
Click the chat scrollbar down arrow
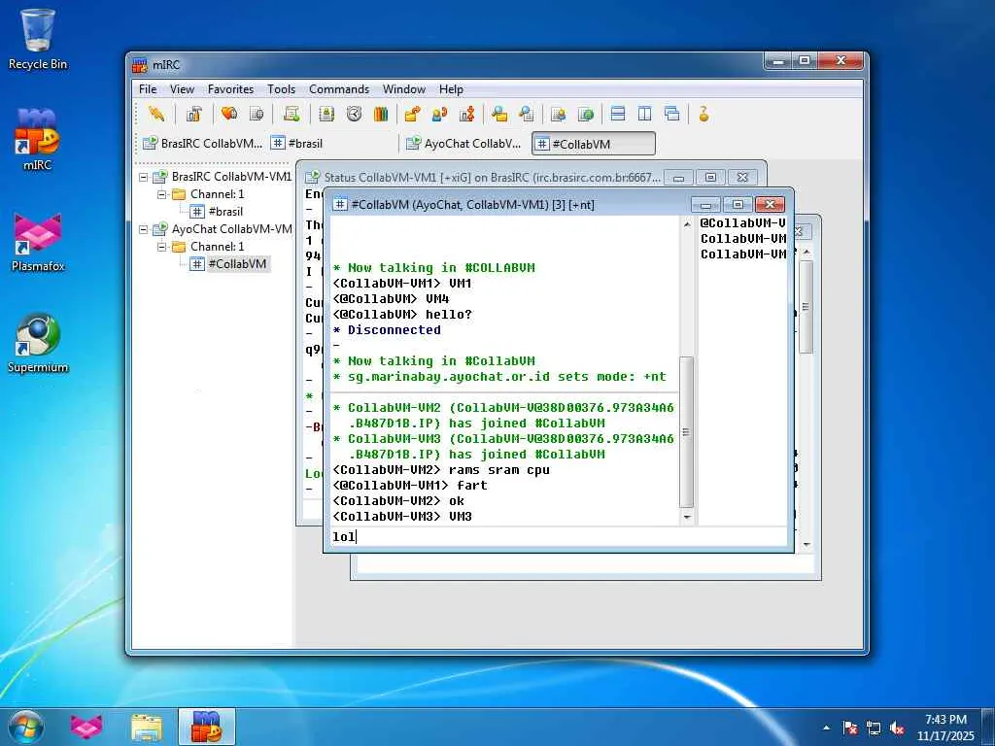687,518
